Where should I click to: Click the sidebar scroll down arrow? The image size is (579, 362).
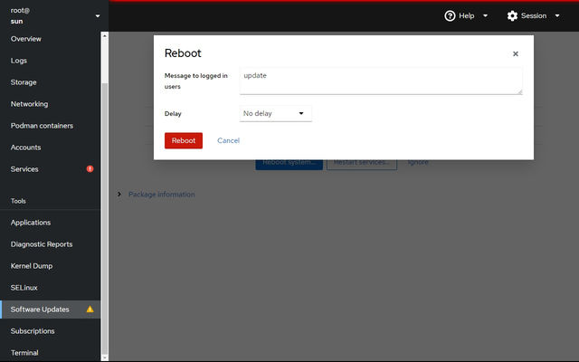click(x=105, y=358)
